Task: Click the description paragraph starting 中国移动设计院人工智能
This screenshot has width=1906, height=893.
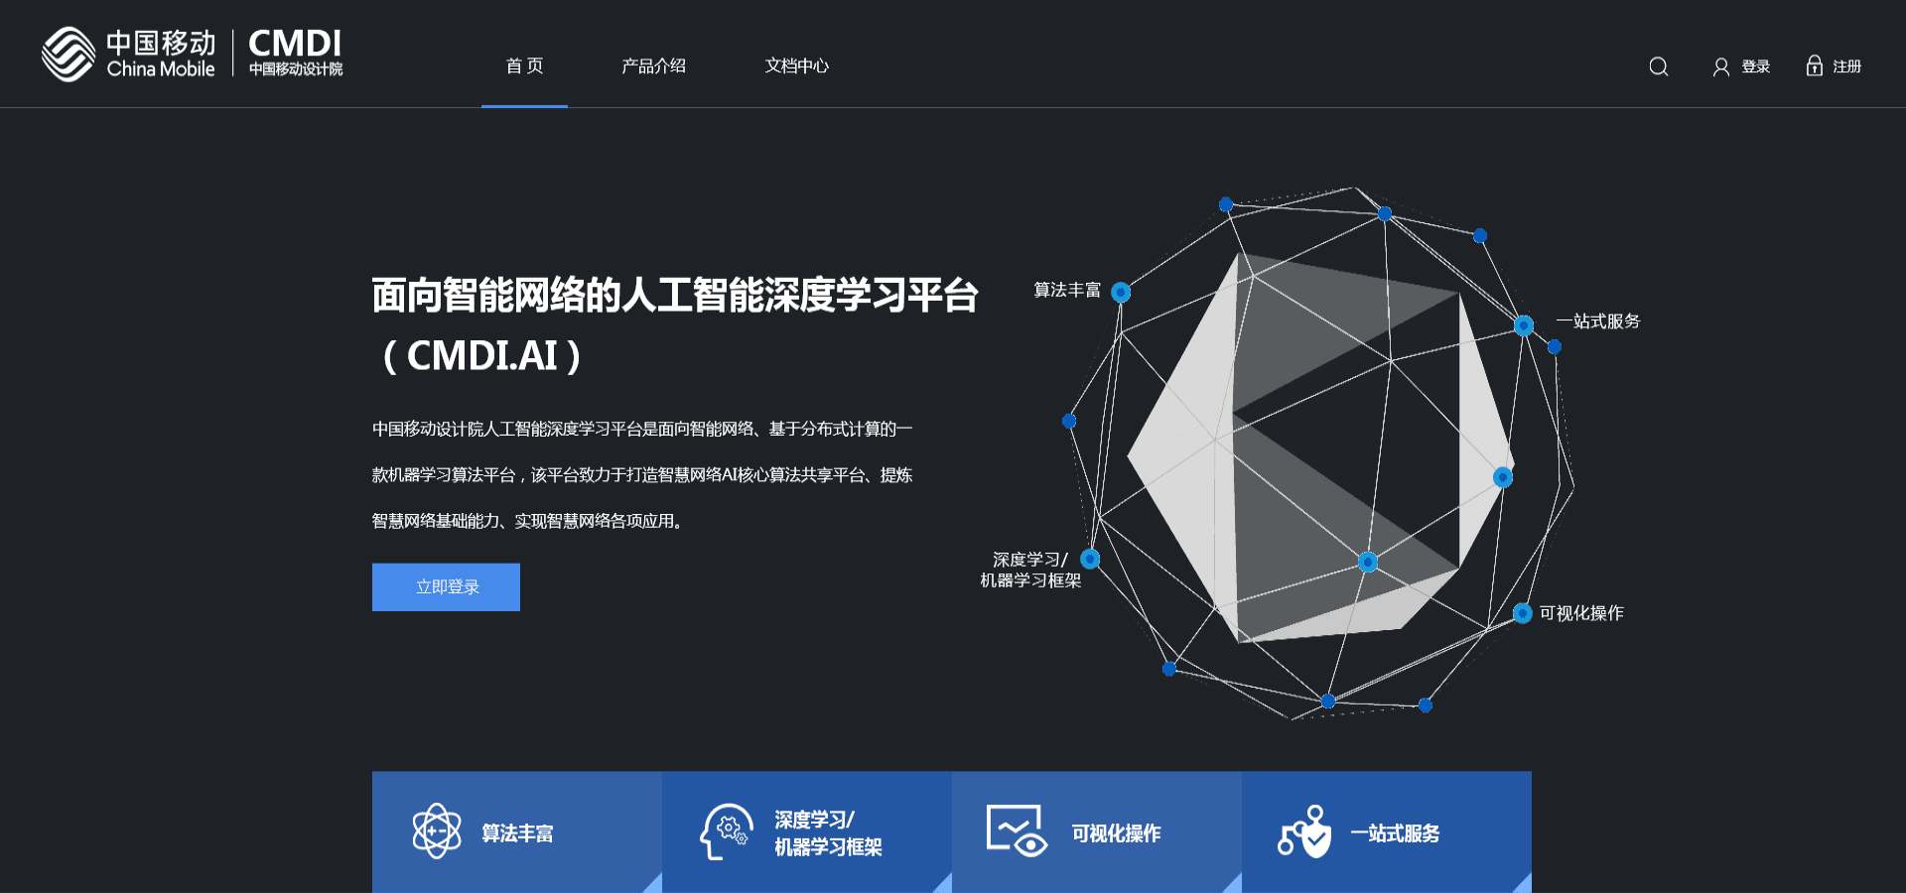Action: tap(642, 474)
